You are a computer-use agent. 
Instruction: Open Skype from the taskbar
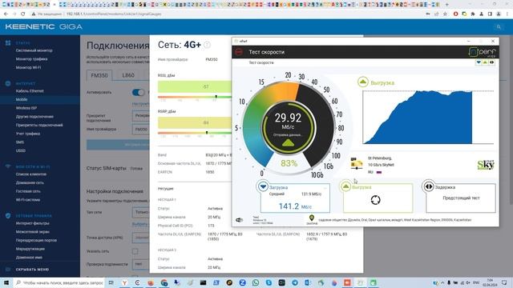269,282
